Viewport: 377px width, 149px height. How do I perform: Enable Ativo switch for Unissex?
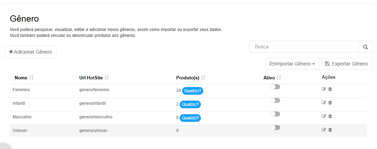(x=275, y=128)
